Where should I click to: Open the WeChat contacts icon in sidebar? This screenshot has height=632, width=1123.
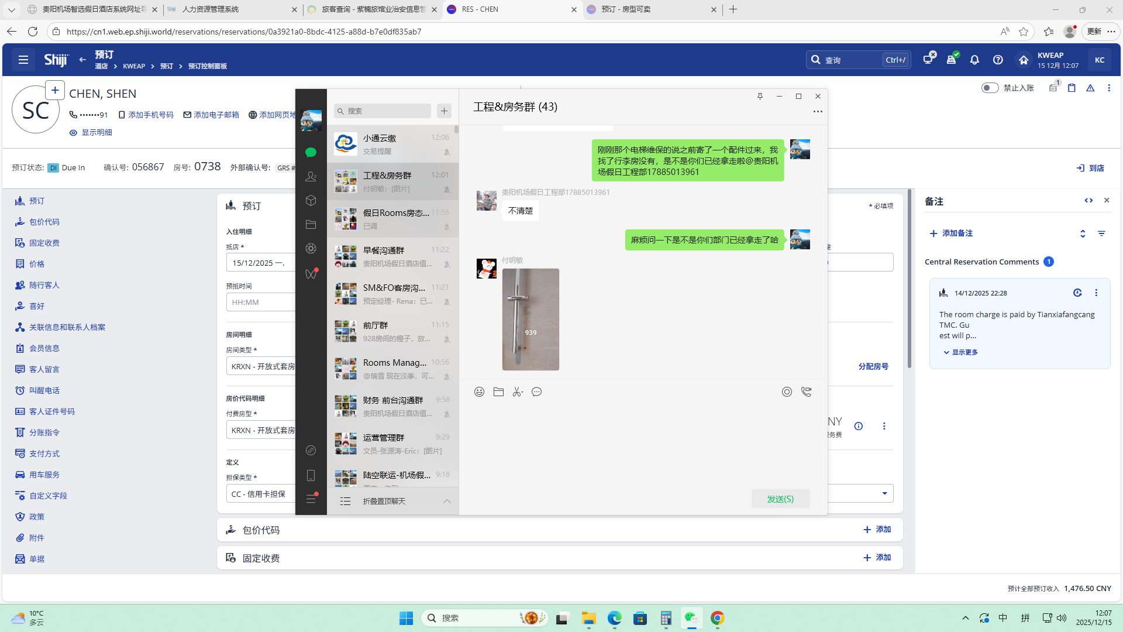pyautogui.click(x=311, y=176)
